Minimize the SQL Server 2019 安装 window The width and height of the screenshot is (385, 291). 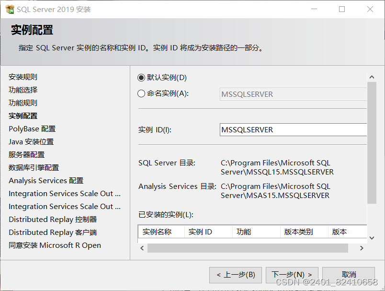pos(314,9)
